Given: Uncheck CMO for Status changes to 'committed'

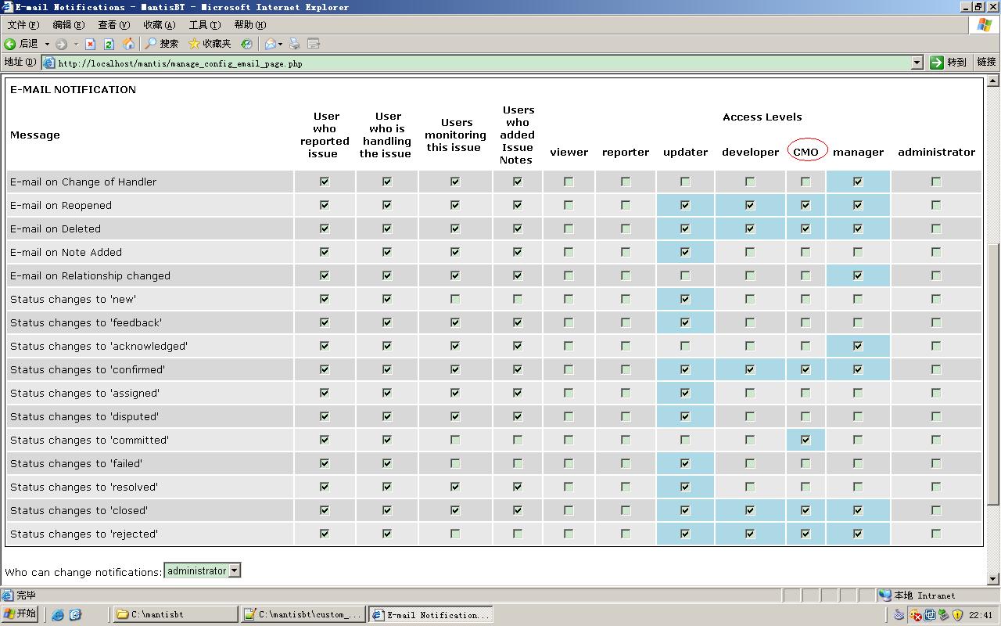Looking at the screenshot, I should pos(805,440).
